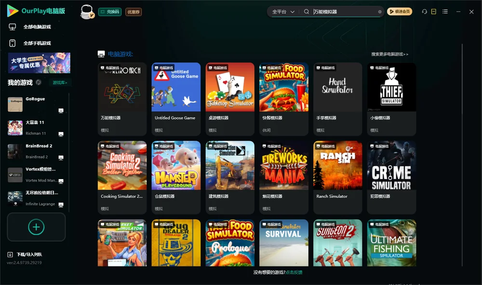Image resolution: width=482 pixels, height=285 pixels.
Task: Open the 手掌模拟器 Hand Simulator card
Action: coord(337,99)
